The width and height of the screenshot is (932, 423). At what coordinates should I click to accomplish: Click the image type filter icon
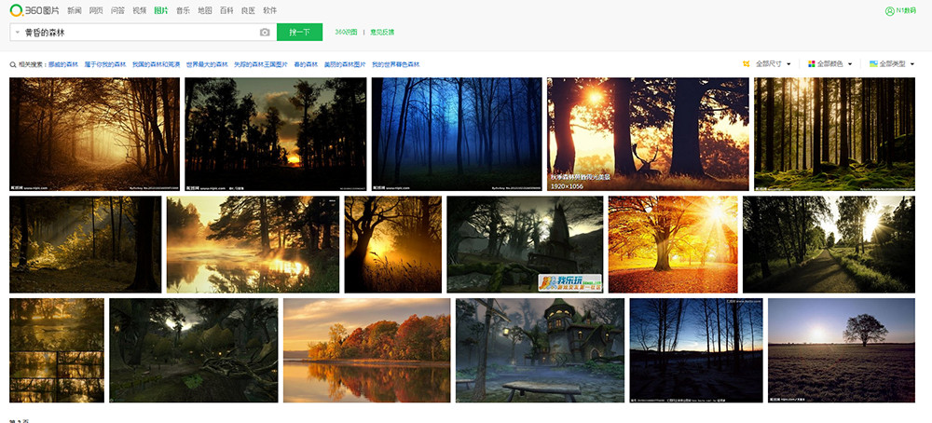[x=873, y=64]
